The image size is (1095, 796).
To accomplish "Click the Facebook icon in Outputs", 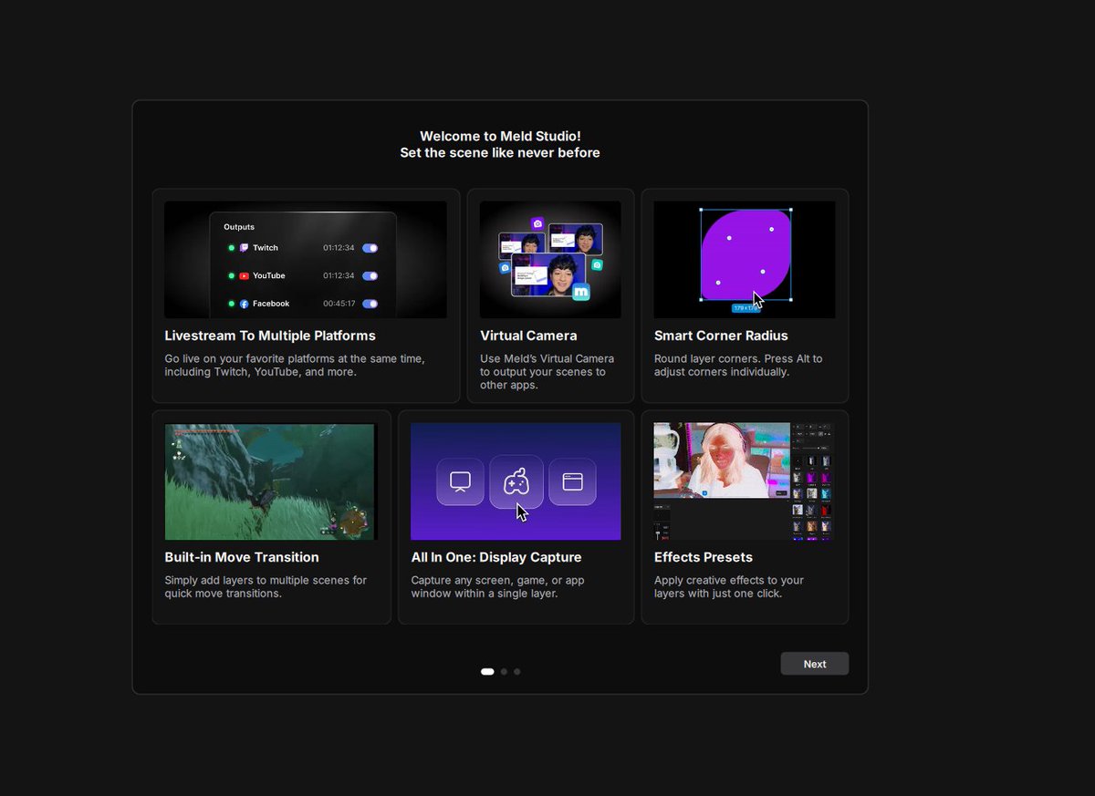I will (x=244, y=304).
